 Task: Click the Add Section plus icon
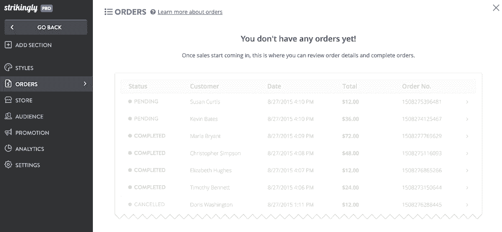(8, 45)
